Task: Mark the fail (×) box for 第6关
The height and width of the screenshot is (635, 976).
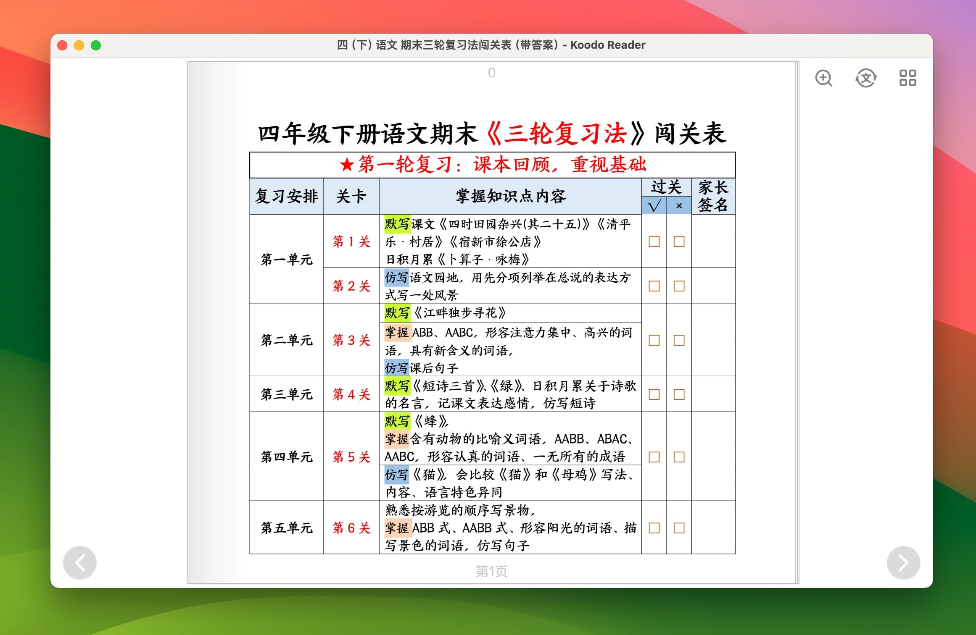Action: point(679,527)
